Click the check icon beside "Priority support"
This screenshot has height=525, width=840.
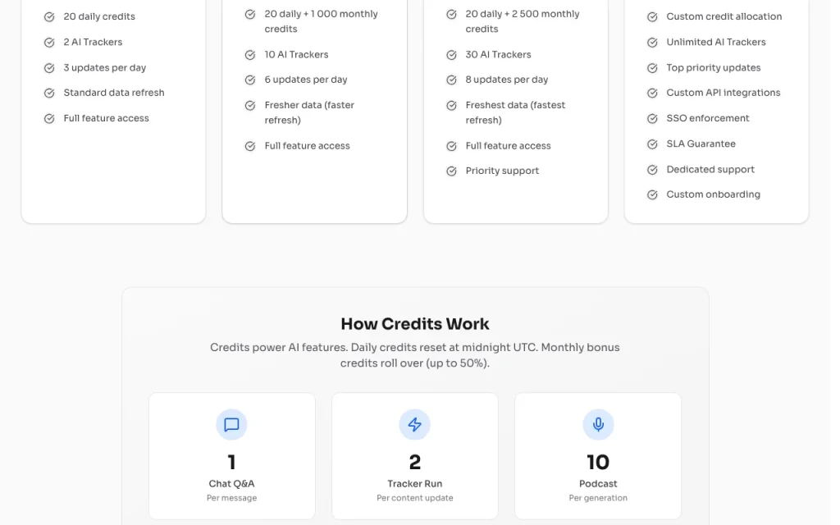click(452, 171)
